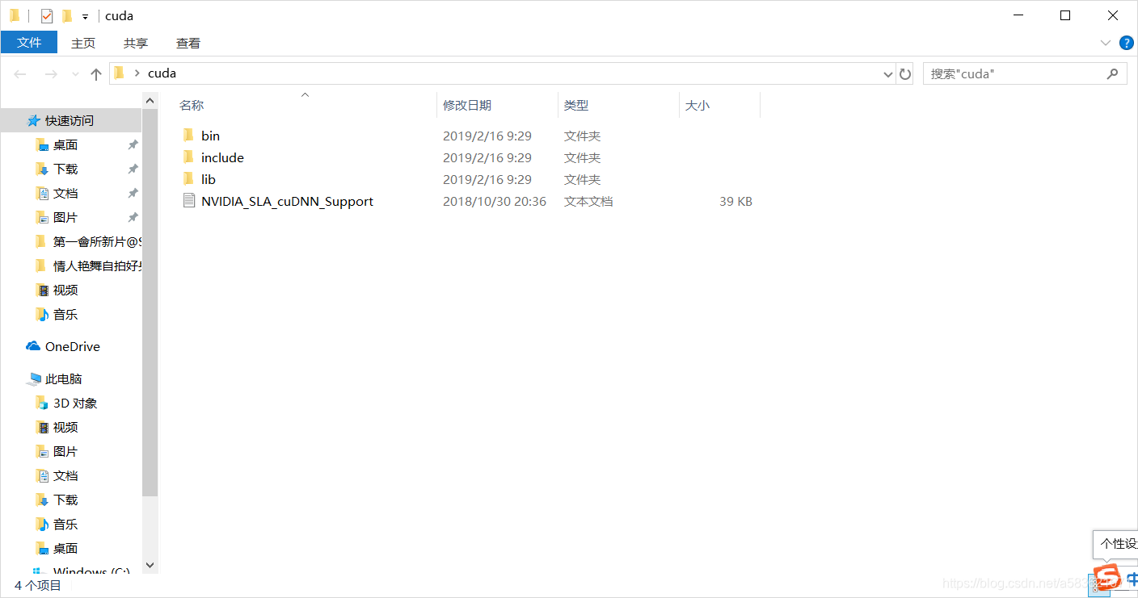Open the bin folder icon

point(188,136)
